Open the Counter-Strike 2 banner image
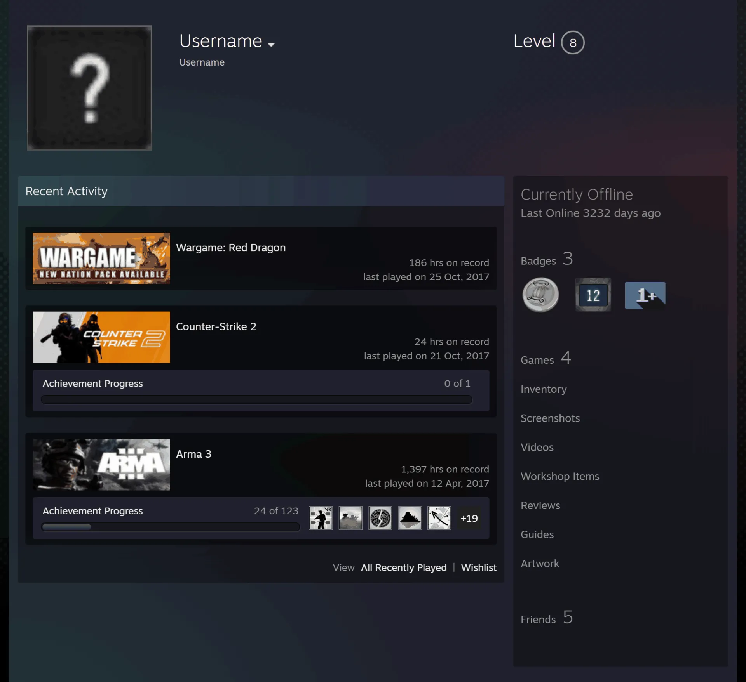 pyautogui.click(x=101, y=337)
